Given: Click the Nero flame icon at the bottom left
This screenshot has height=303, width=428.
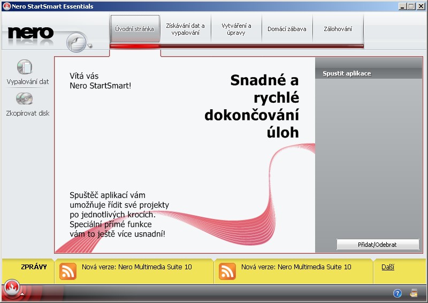Looking at the screenshot, I should (12, 287).
